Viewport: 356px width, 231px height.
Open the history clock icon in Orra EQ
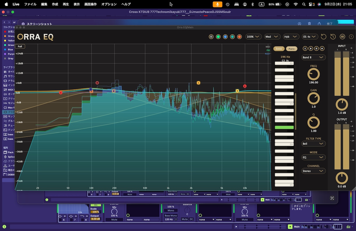click(x=333, y=37)
